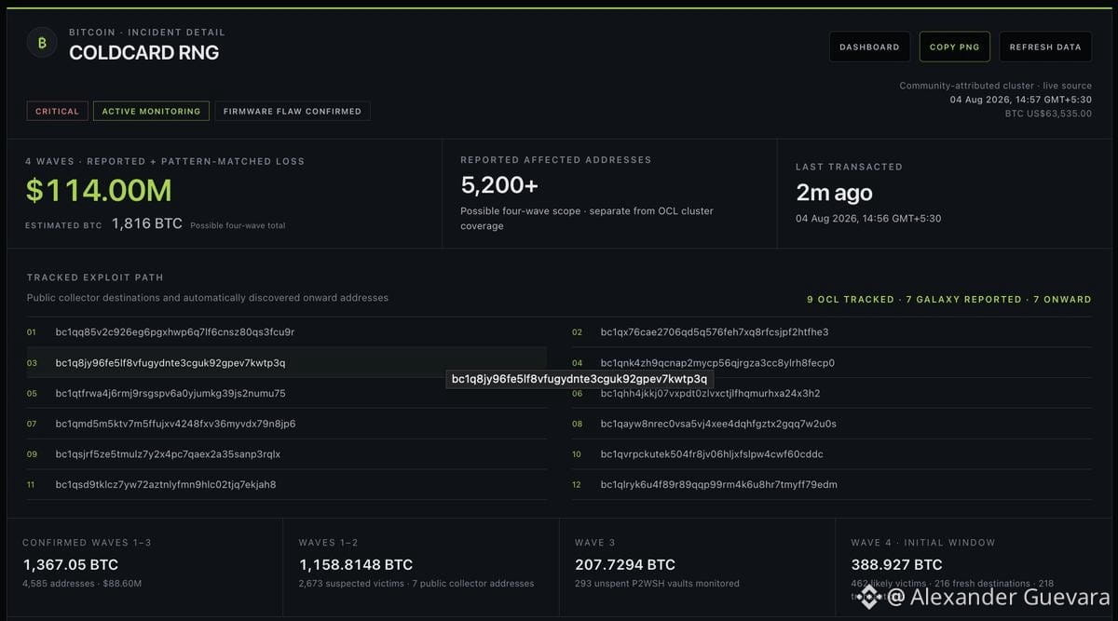
Task: Click the 'BTC US$63,535.00' price text
Action: click(1048, 114)
